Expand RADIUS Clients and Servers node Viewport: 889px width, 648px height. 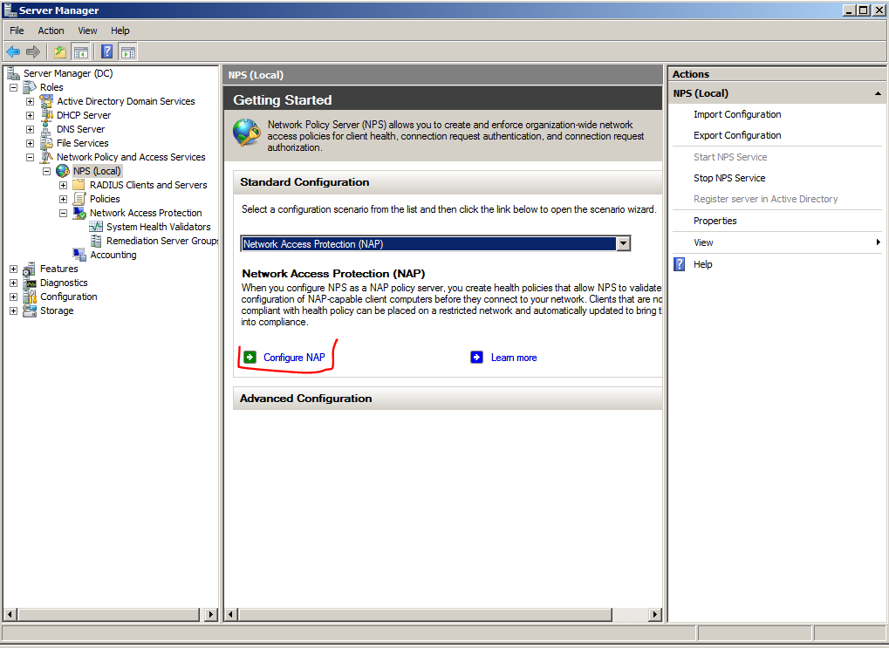[64, 185]
